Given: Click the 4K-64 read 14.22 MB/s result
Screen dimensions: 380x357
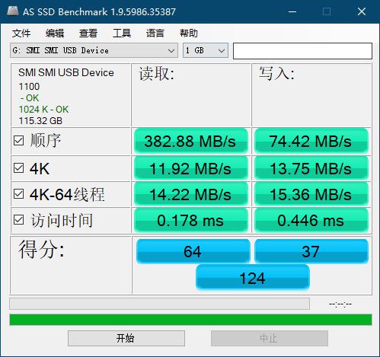Looking at the screenshot, I should point(190,194).
